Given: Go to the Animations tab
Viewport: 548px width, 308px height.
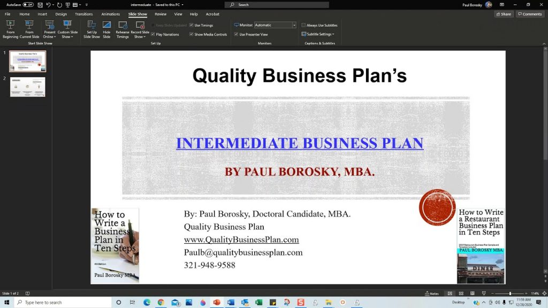Looking at the screenshot, I should (x=110, y=14).
